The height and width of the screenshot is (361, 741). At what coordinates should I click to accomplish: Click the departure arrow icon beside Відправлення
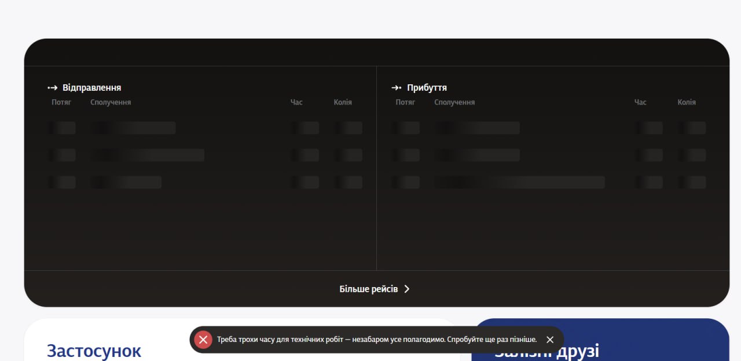pyautogui.click(x=53, y=88)
